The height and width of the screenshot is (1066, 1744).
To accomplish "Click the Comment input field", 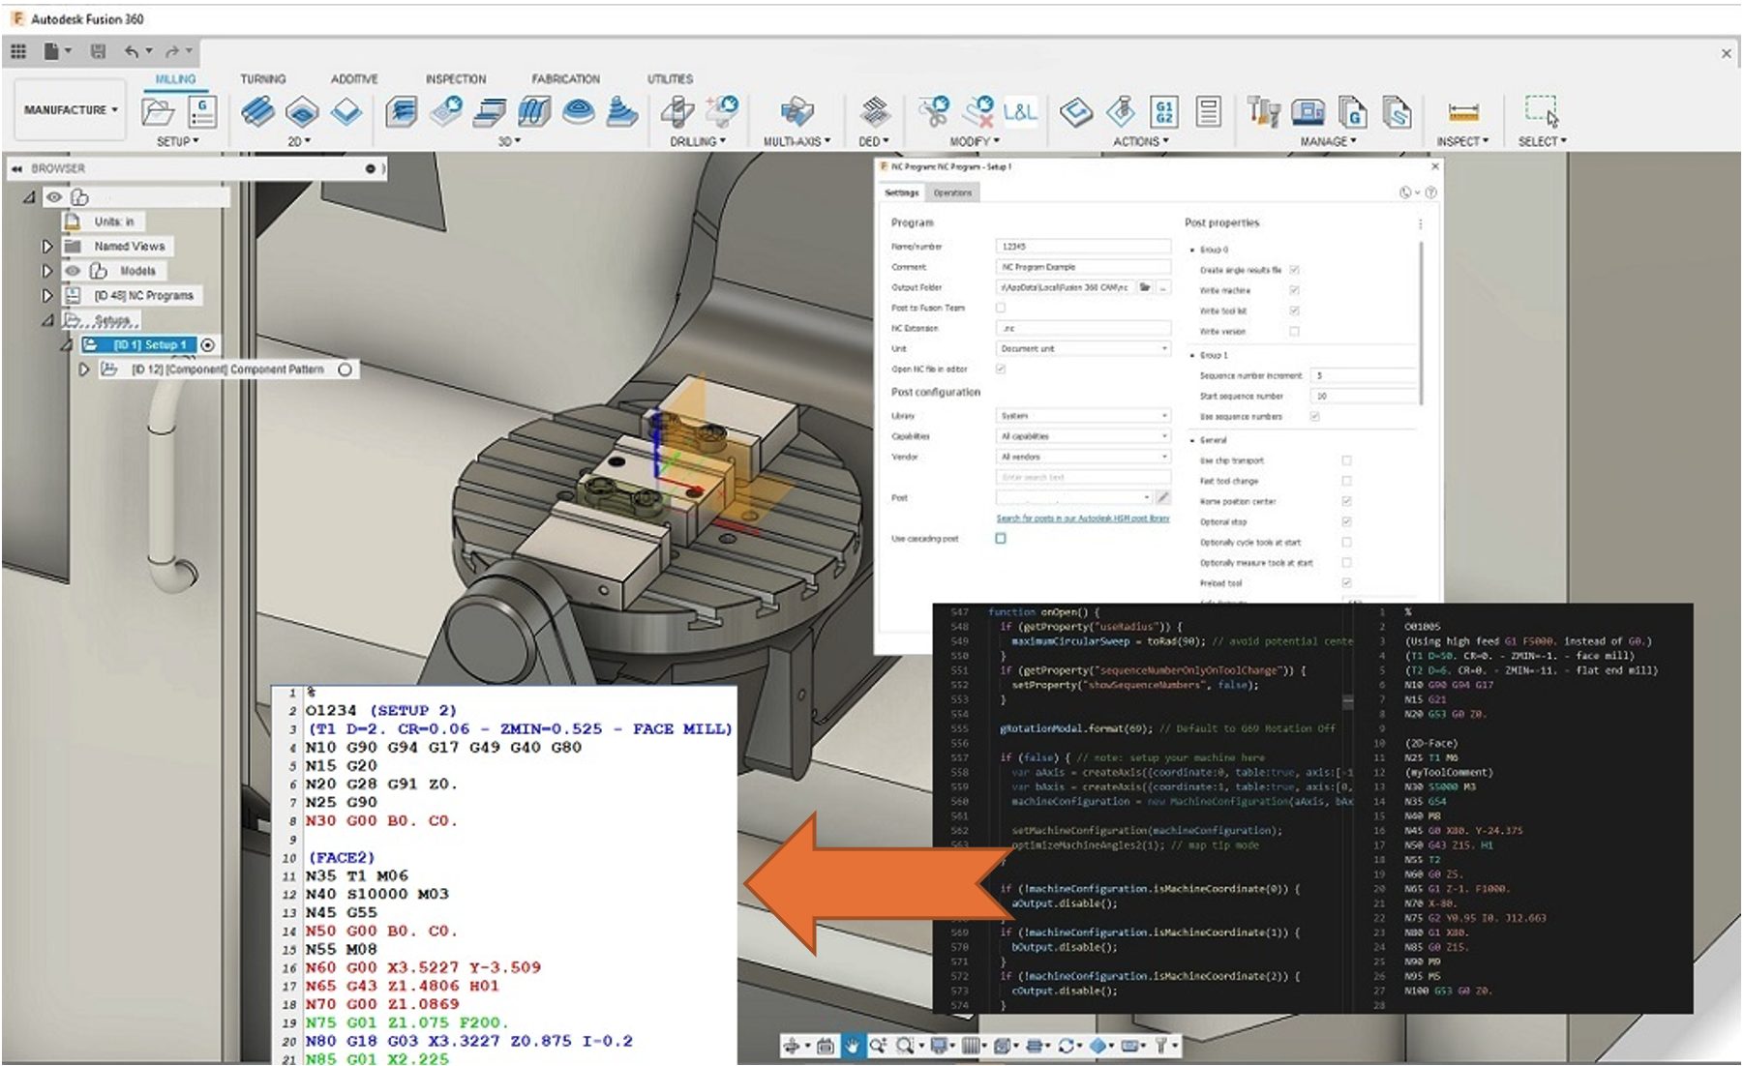I will [x=1082, y=267].
